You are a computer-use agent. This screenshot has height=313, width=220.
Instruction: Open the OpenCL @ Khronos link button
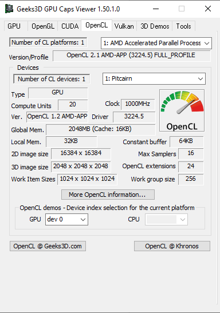172,246
